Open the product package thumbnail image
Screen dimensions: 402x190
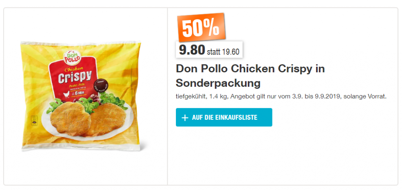pyautogui.click(x=81, y=96)
